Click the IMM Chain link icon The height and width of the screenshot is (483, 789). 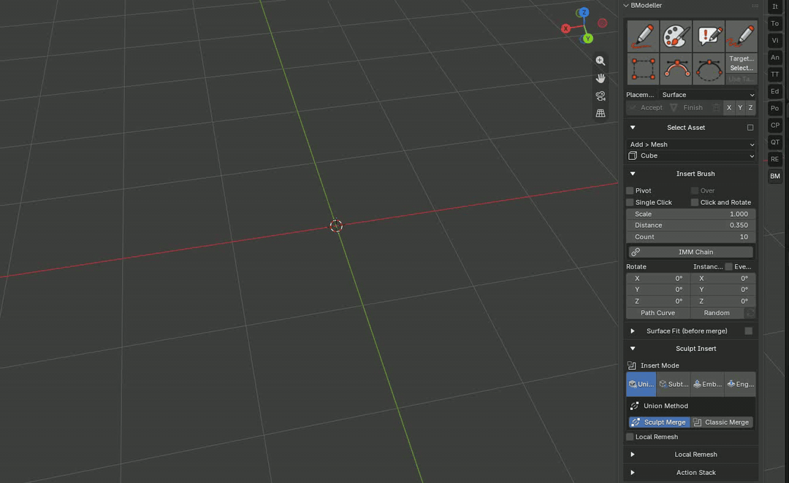point(636,252)
